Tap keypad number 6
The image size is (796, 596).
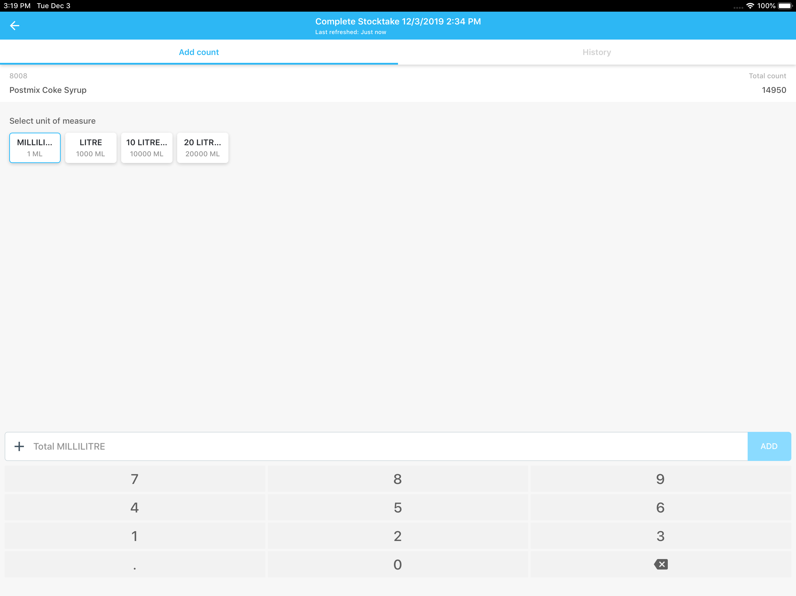pyautogui.click(x=661, y=508)
